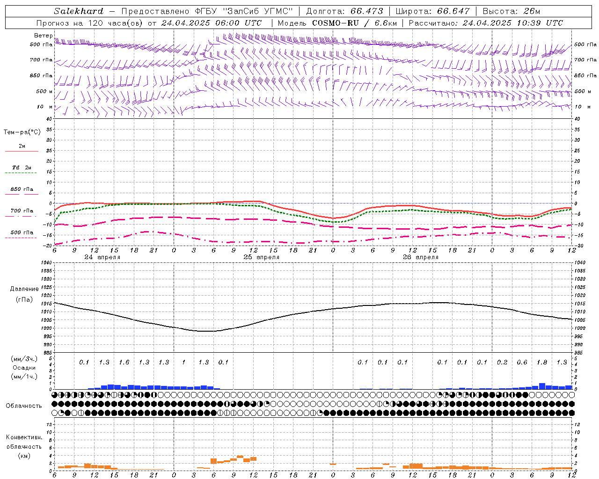Click the "25 апреля" date label
The height and width of the screenshot is (479, 599).
(261, 257)
